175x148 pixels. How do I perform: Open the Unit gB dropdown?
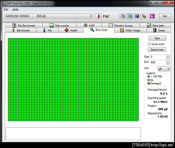164,69
